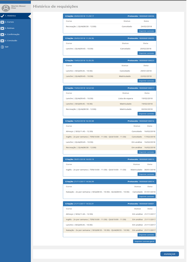
Task: Click the X icon beside Confirmação
Action: click(x=2, y=35)
